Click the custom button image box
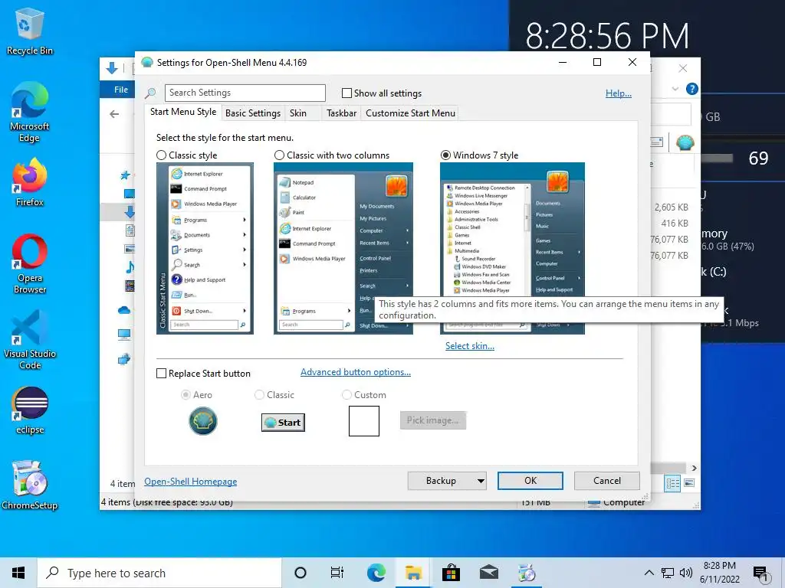Image resolution: width=785 pixels, height=588 pixels. [x=364, y=421]
